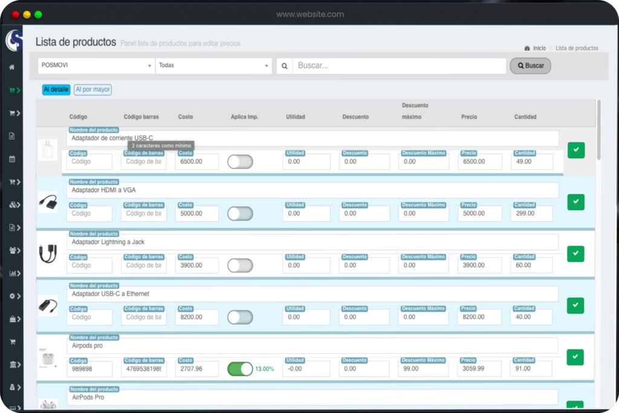Screen dimensions: 619x413
Task: Click the calendar icon in the sidebar
Action: tap(11, 159)
